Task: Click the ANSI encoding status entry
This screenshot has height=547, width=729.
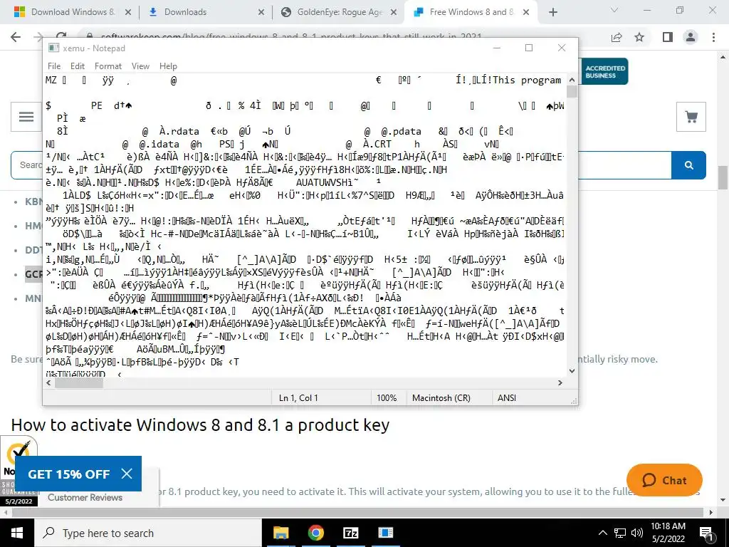Action: click(x=507, y=398)
